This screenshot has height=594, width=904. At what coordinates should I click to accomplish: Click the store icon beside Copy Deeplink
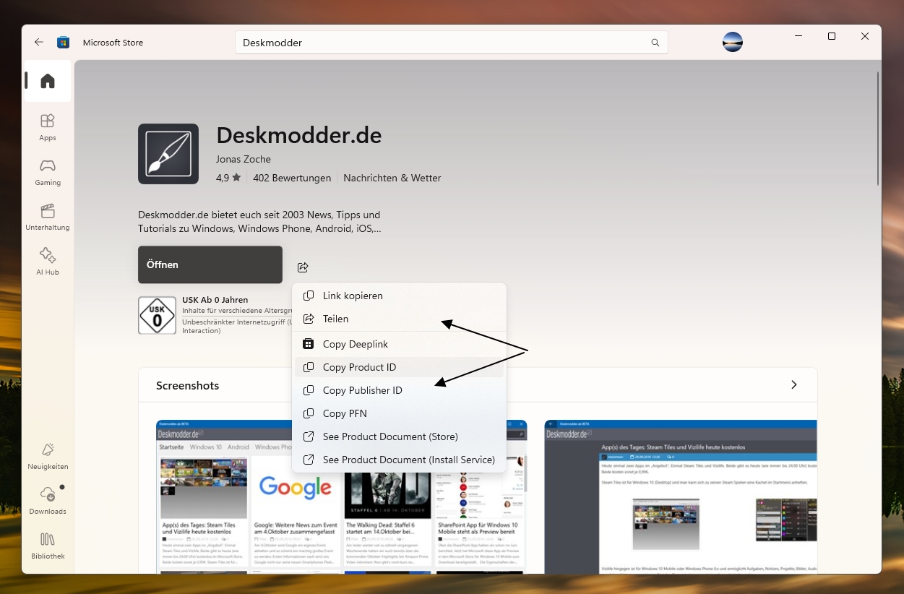309,344
